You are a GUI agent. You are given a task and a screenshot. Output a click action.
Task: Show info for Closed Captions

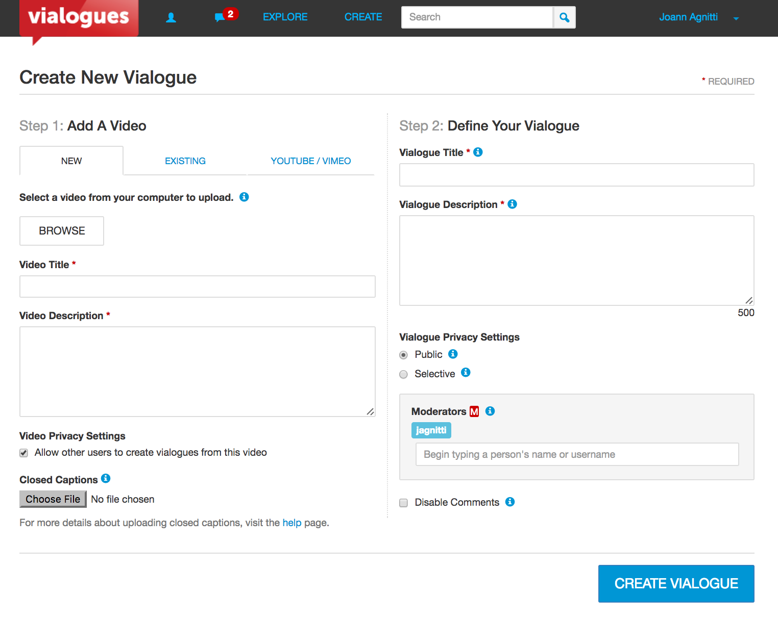[106, 478]
